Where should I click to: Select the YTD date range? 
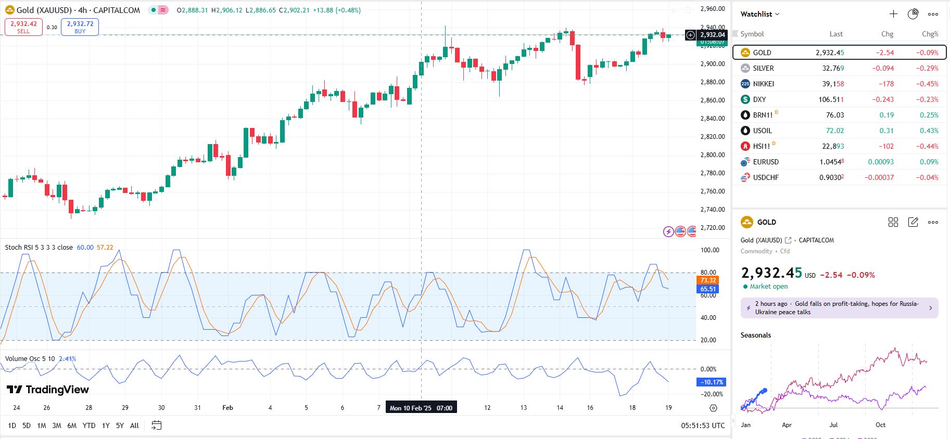pyautogui.click(x=89, y=425)
